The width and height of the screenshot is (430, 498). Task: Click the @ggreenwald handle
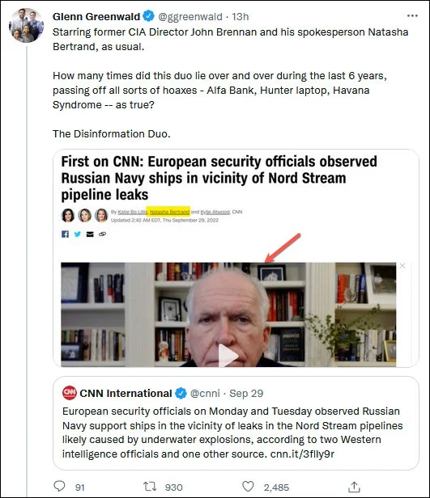click(190, 16)
